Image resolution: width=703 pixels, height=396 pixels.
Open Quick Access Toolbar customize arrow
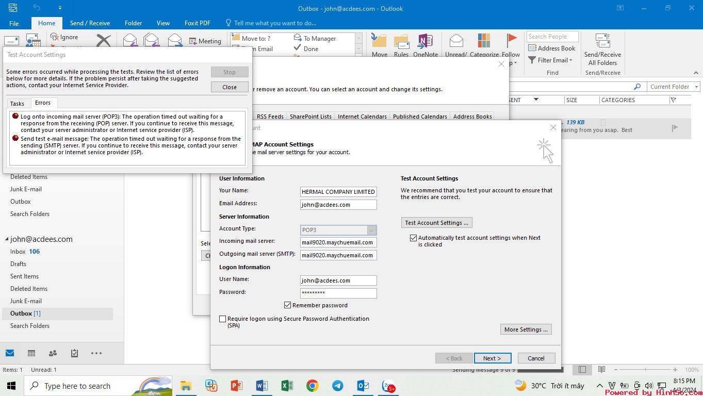click(60, 8)
